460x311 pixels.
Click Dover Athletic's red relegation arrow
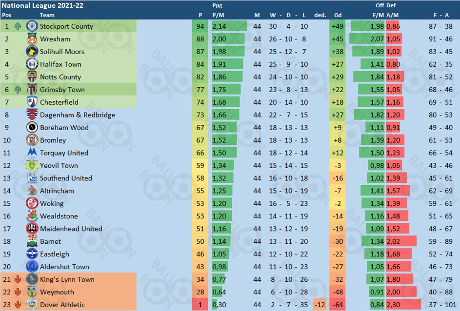point(18,305)
